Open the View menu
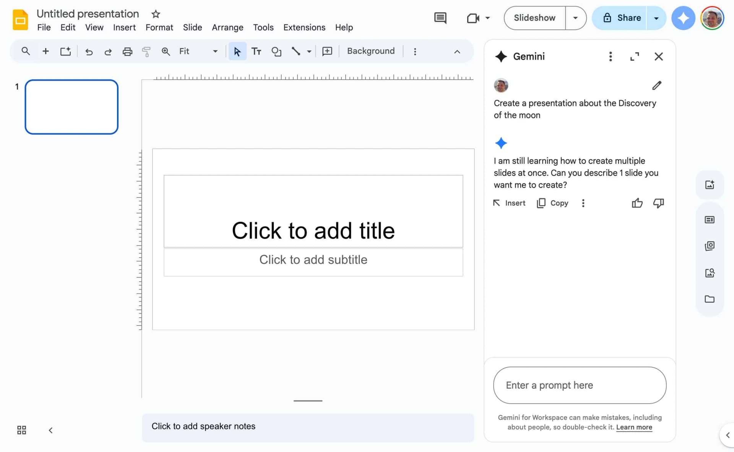734x452 pixels. pos(94,28)
